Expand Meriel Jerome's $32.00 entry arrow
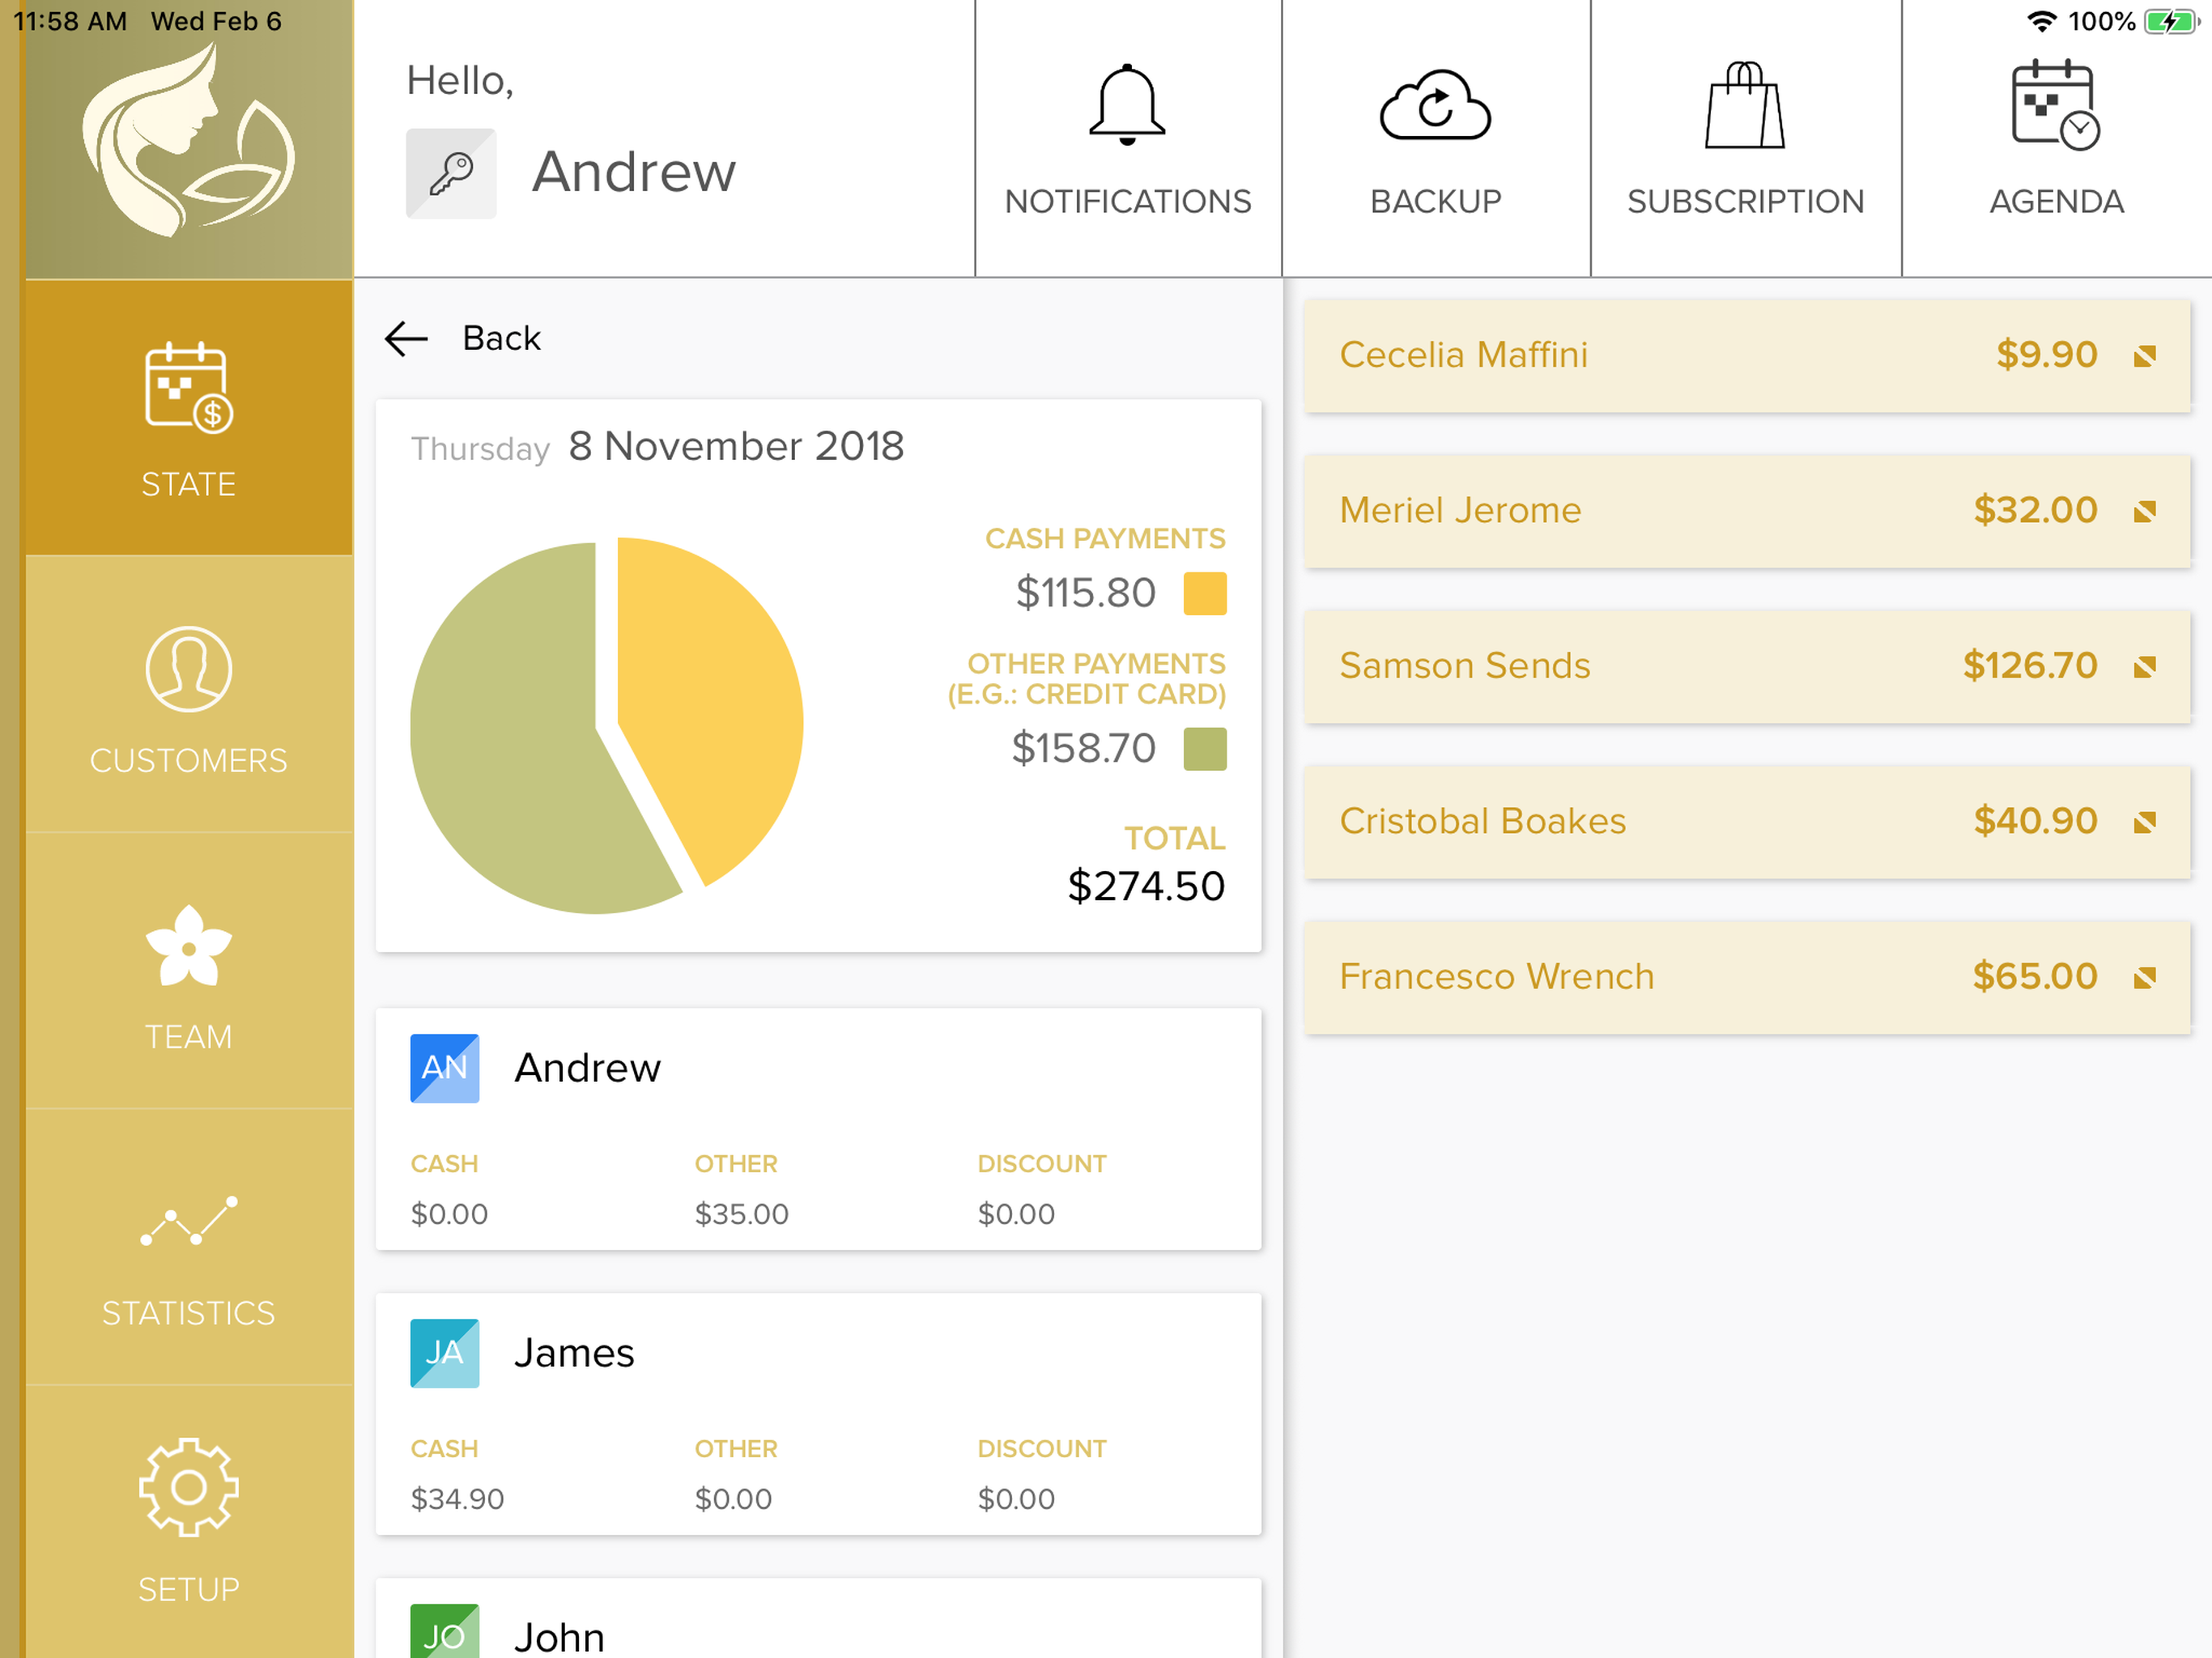 [x=2144, y=512]
